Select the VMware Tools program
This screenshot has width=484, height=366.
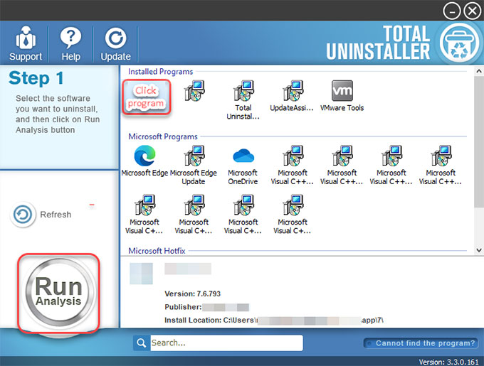(342, 95)
